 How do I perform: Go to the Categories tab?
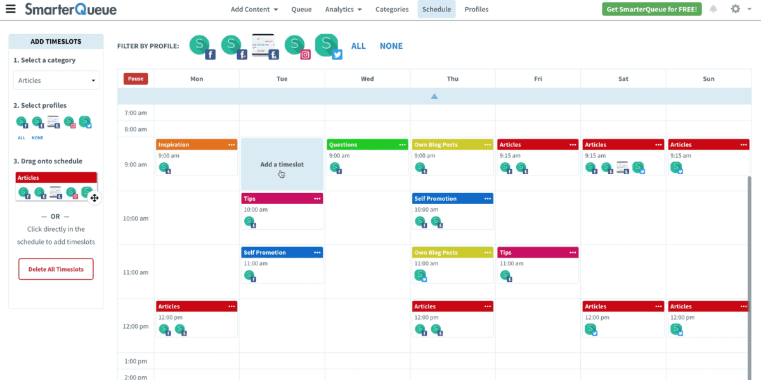click(x=392, y=9)
